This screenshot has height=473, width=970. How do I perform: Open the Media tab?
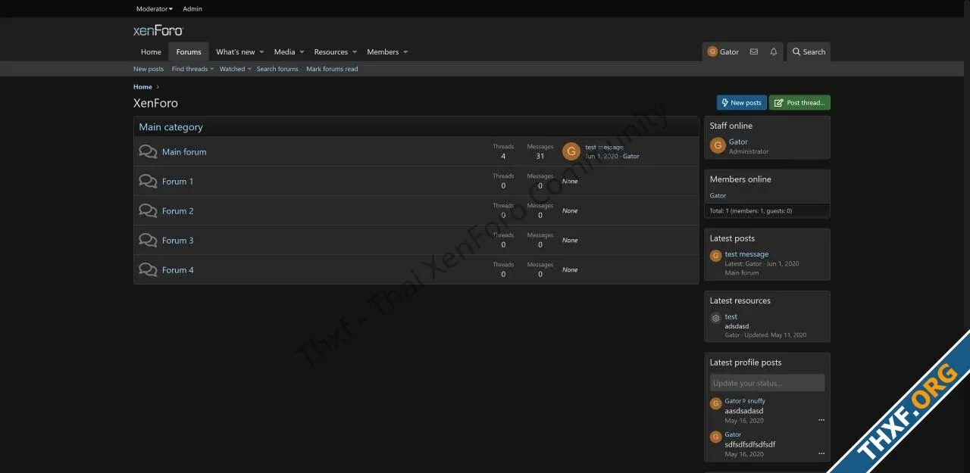click(x=284, y=52)
